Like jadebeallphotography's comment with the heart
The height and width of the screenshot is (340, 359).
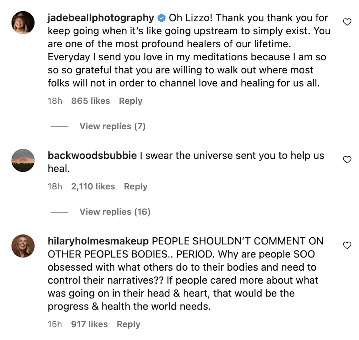[347, 22]
